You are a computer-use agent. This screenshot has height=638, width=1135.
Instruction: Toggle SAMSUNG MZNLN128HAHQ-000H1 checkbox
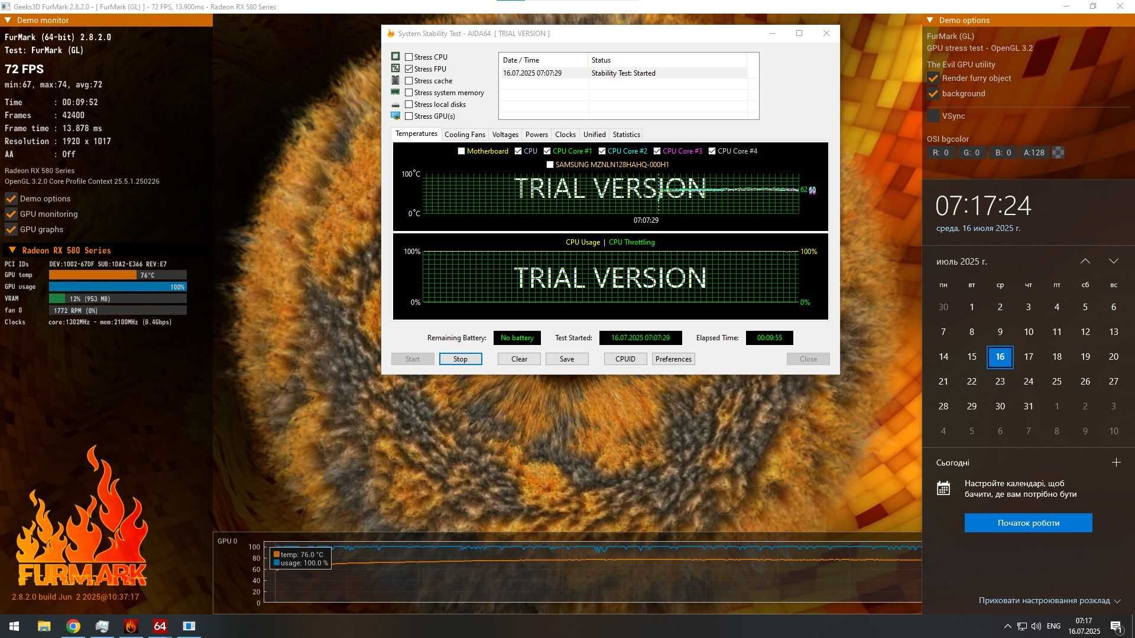click(550, 165)
